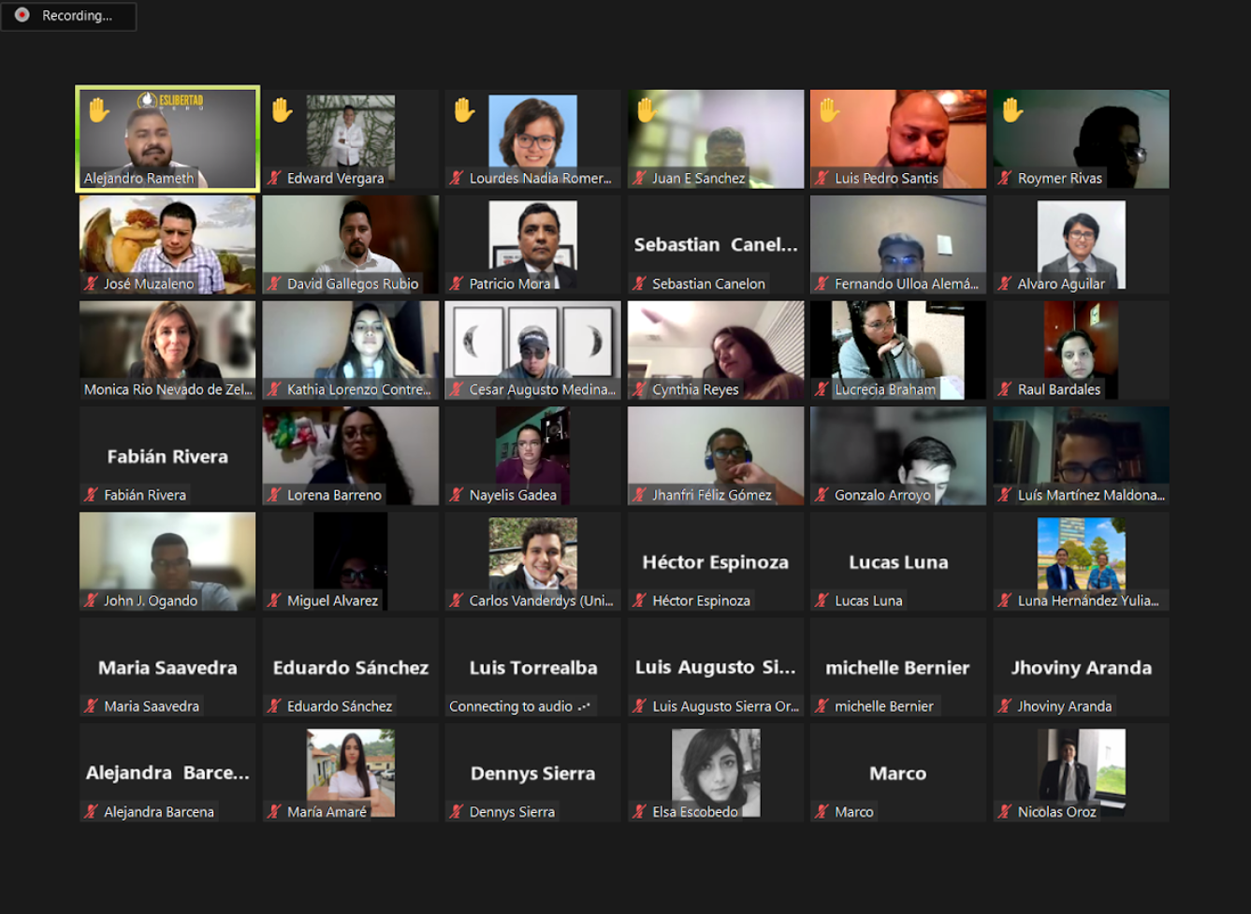Select Luna Hernández Yulia's video tile
This screenshot has width=1251, height=914.
[1082, 561]
